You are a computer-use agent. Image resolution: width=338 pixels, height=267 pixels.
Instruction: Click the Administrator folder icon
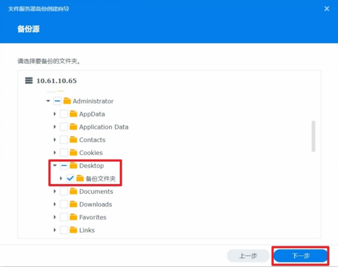(67, 101)
